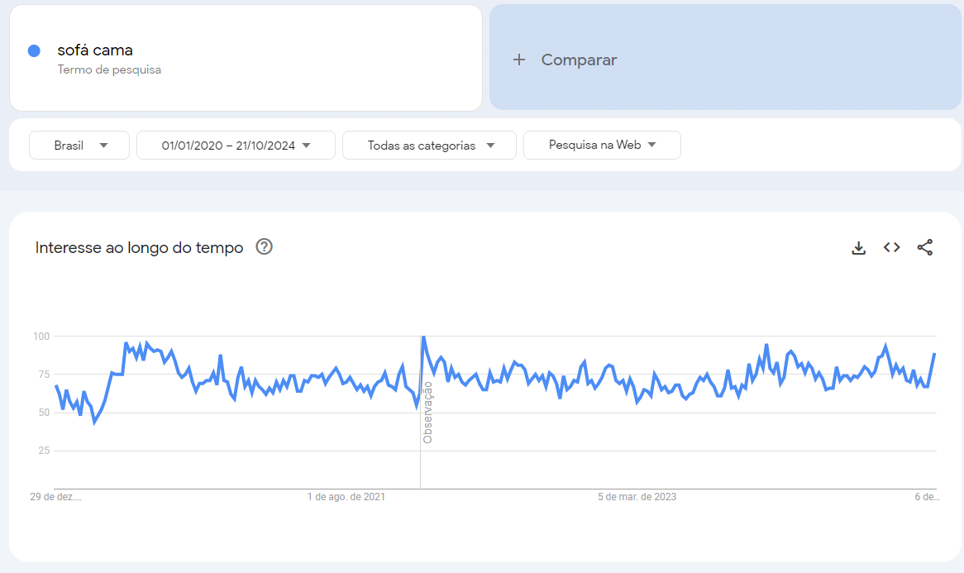
Task: Click the "5 de mar. de 2023" axis label
Action: click(x=637, y=497)
